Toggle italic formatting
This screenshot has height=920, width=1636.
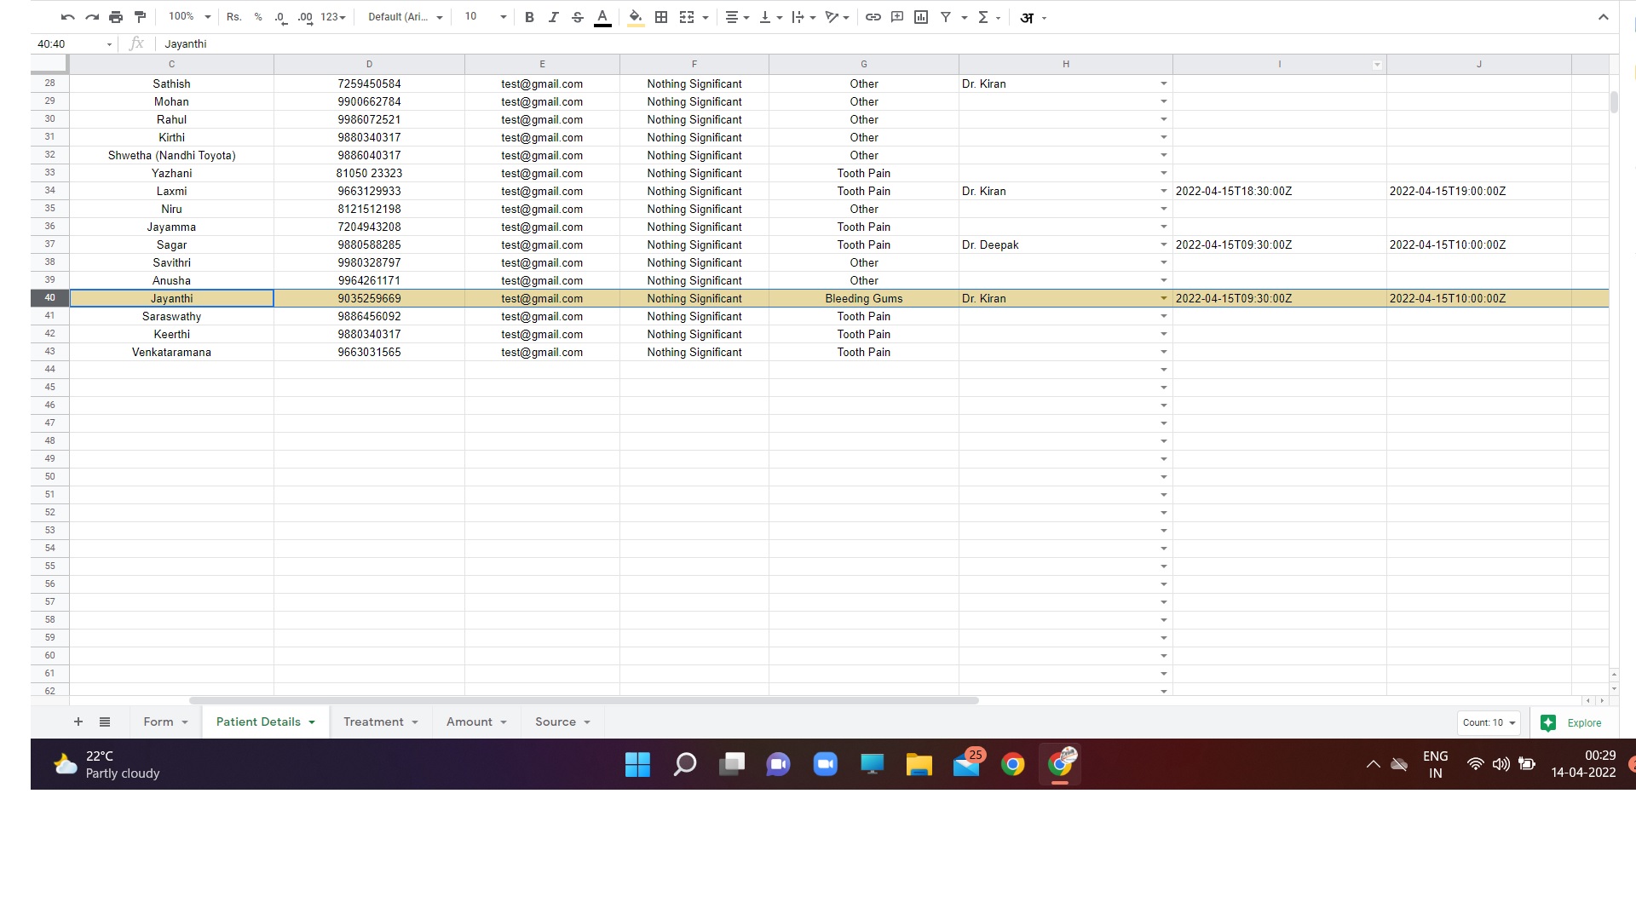(553, 17)
